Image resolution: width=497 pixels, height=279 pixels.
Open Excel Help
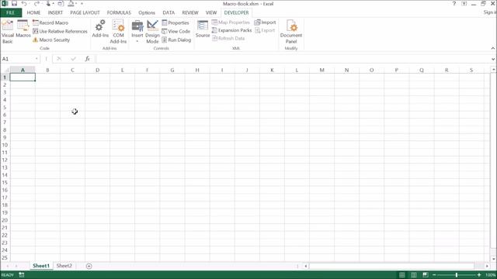click(454, 4)
